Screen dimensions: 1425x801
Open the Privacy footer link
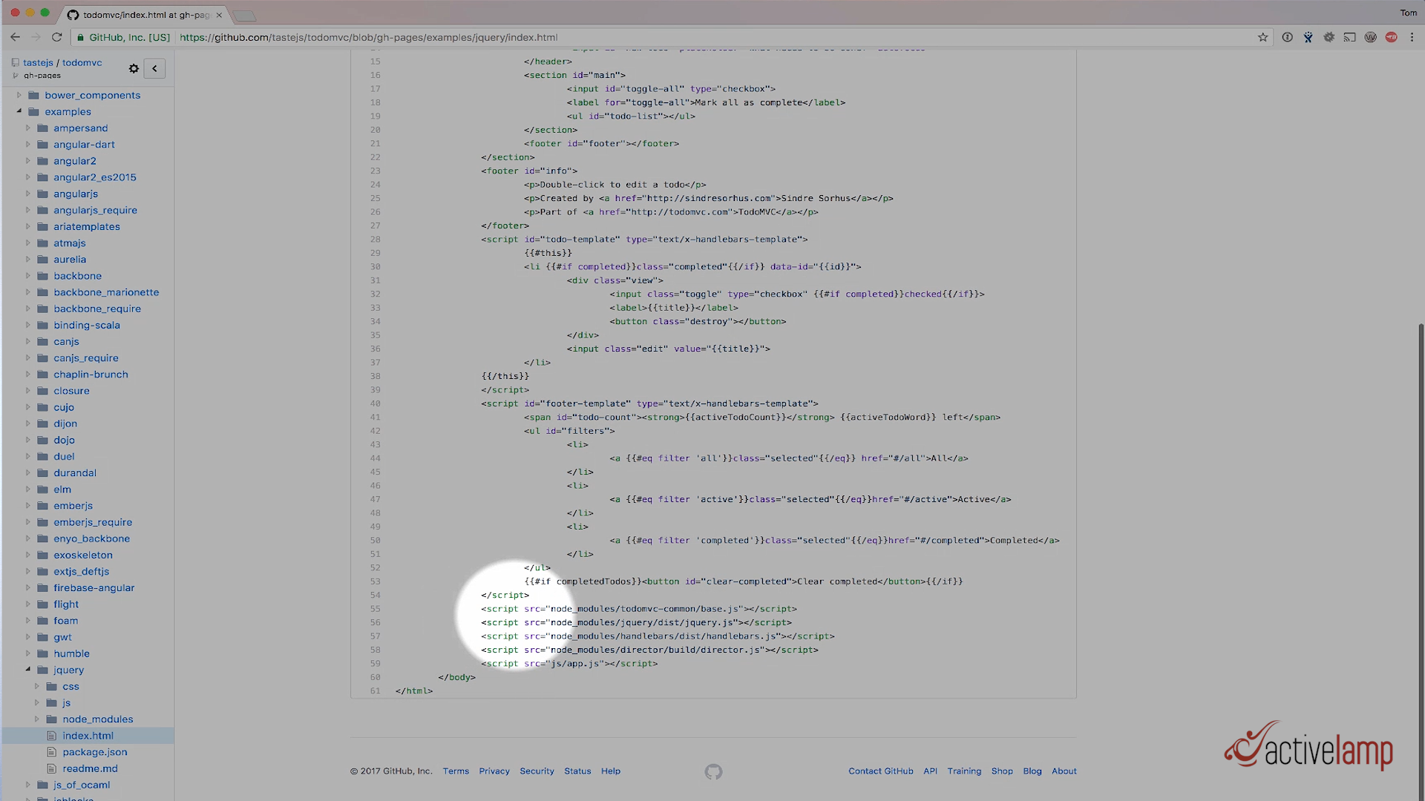pos(494,771)
